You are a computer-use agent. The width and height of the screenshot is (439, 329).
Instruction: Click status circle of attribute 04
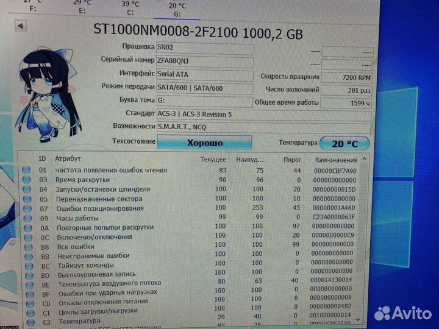(27, 189)
